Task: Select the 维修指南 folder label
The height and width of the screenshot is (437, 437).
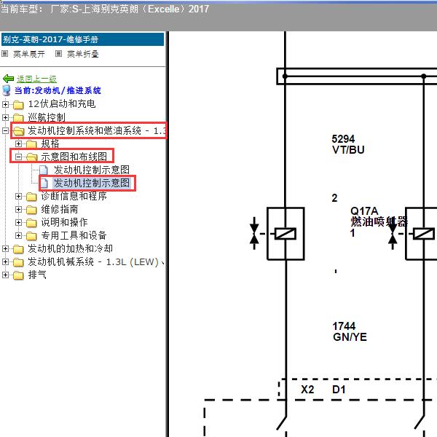Action: coord(60,209)
